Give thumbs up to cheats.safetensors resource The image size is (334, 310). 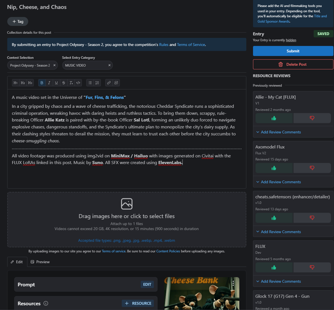[x=274, y=218]
